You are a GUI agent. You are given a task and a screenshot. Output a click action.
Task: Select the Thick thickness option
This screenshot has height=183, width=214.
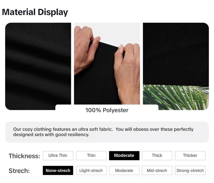157,156
